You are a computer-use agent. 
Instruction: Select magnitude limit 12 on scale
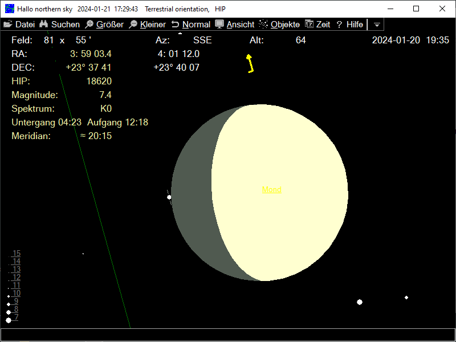(x=16, y=278)
